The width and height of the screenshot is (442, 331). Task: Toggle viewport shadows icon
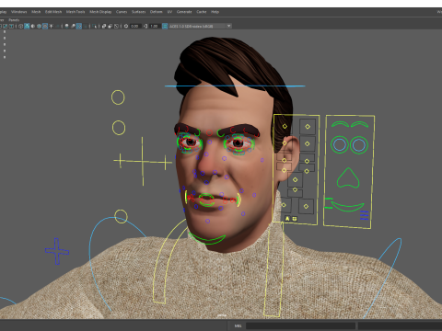[x=57, y=26]
